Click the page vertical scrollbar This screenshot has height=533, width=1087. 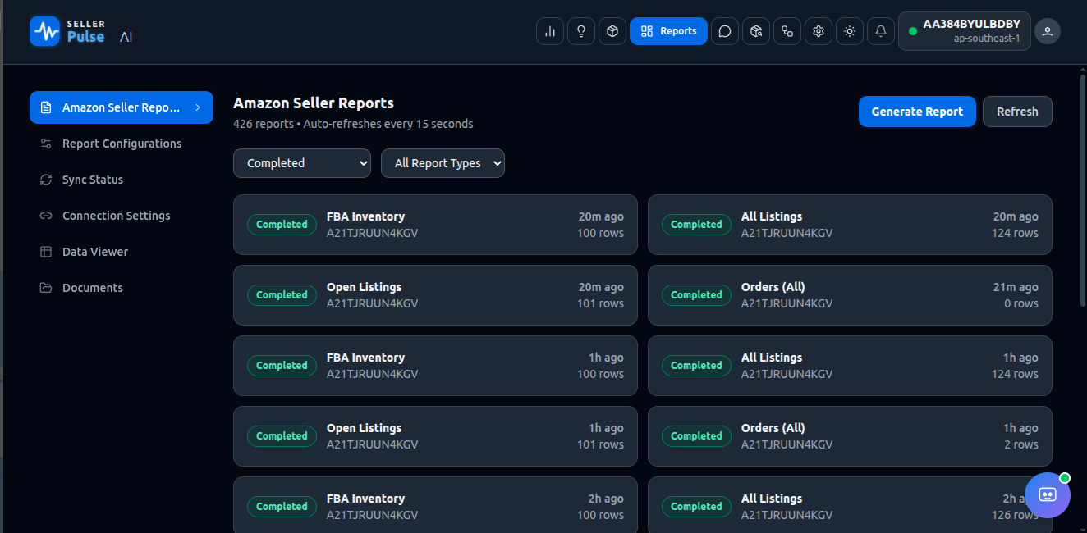point(1083,190)
